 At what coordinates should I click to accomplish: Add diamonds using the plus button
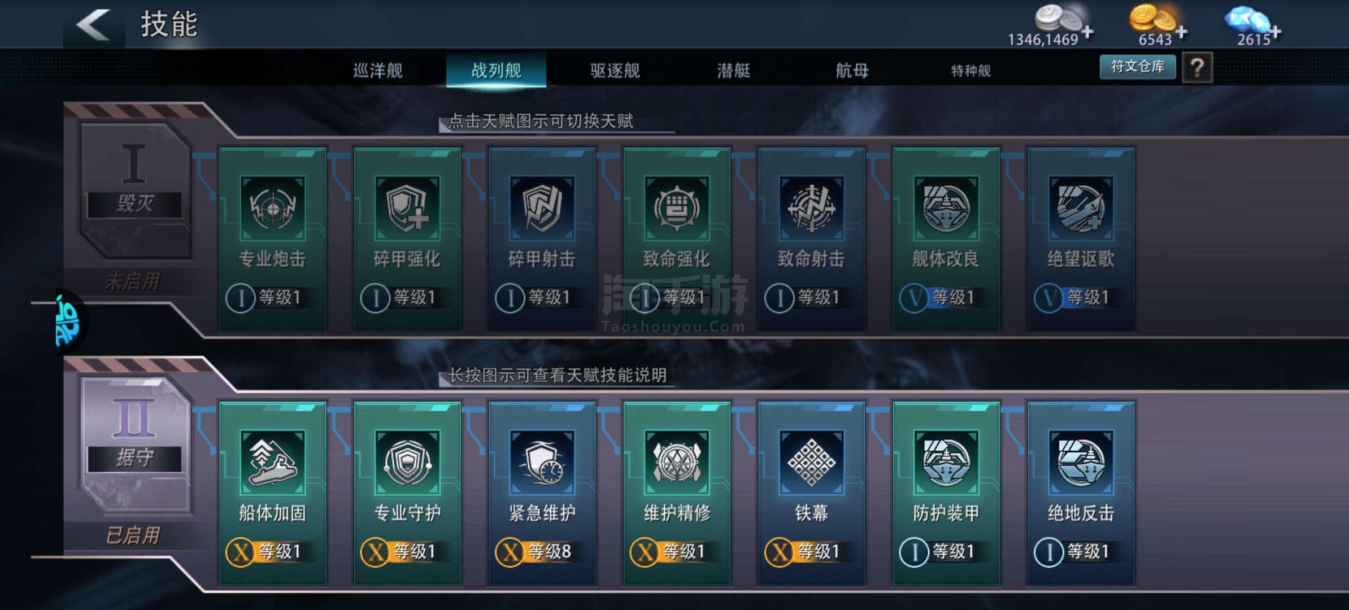pos(1274,32)
